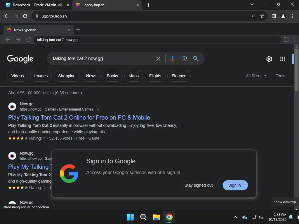Screen dimensions: 299x224
Task: Click the Hypertab back arrow
Action: (8, 40)
